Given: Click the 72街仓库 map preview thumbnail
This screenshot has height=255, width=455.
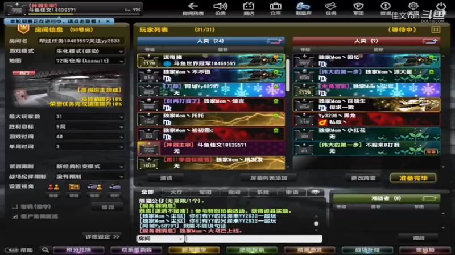Looking at the screenshot, I should (67, 88).
